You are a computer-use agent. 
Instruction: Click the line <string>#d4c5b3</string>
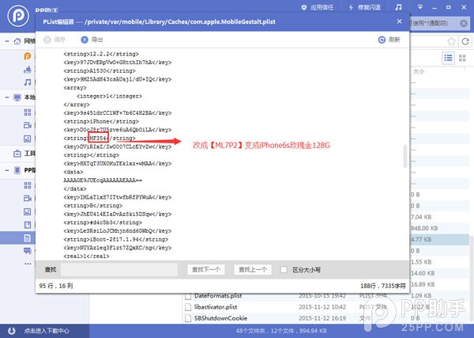pyautogui.click(x=103, y=222)
